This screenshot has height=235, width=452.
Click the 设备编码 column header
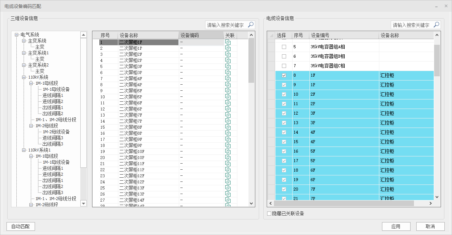coord(201,35)
